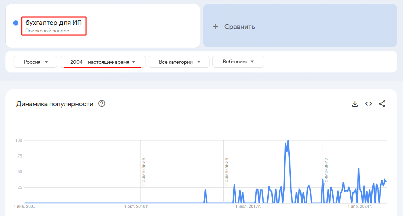Download the popularity chart data as CSV
Screen dimensions: 403x216
[x=355, y=104]
